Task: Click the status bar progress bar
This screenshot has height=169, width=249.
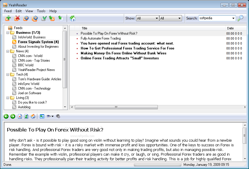Action: pos(157,165)
